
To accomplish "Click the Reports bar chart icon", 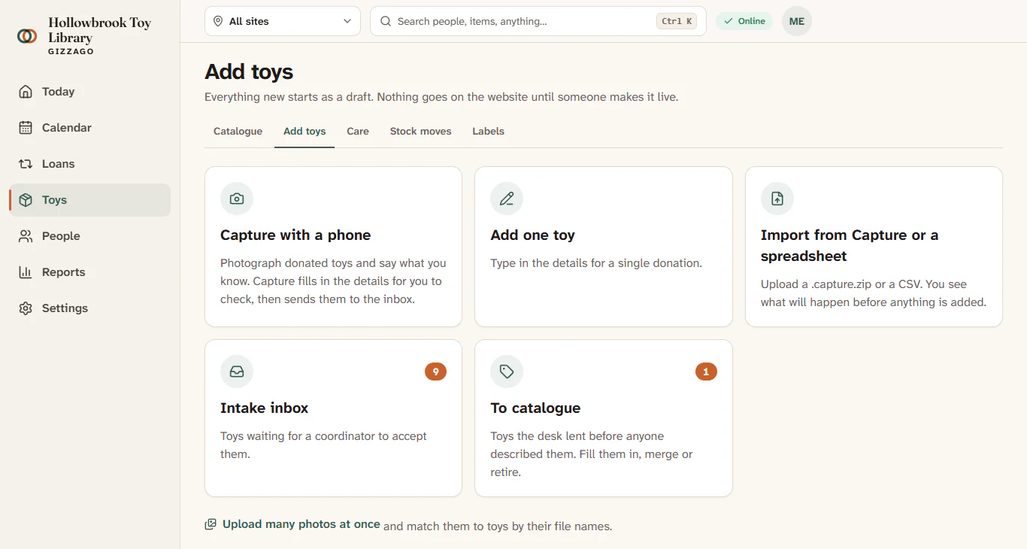I will (26, 272).
